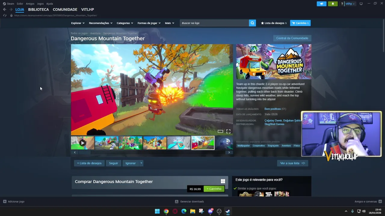Open the vitlhp account dropdown
The image size is (385, 216).
(x=350, y=4)
